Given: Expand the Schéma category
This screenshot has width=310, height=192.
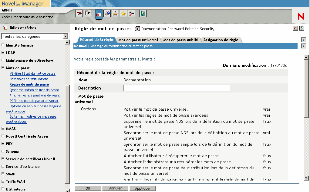Looking at the screenshot, I should (3, 151).
